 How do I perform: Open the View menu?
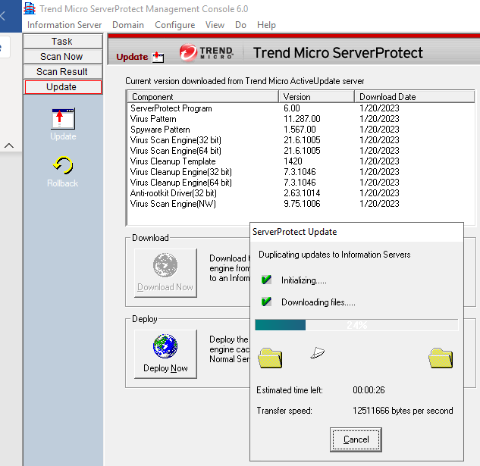[x=215, y=25]
